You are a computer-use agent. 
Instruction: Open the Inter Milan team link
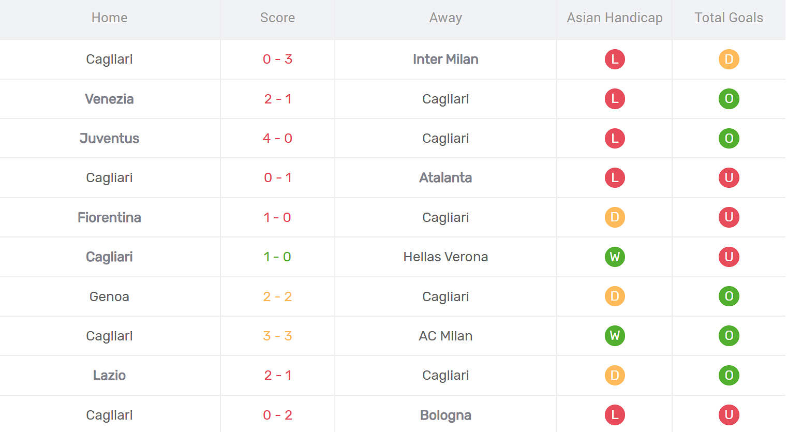[x=446, y=59]
